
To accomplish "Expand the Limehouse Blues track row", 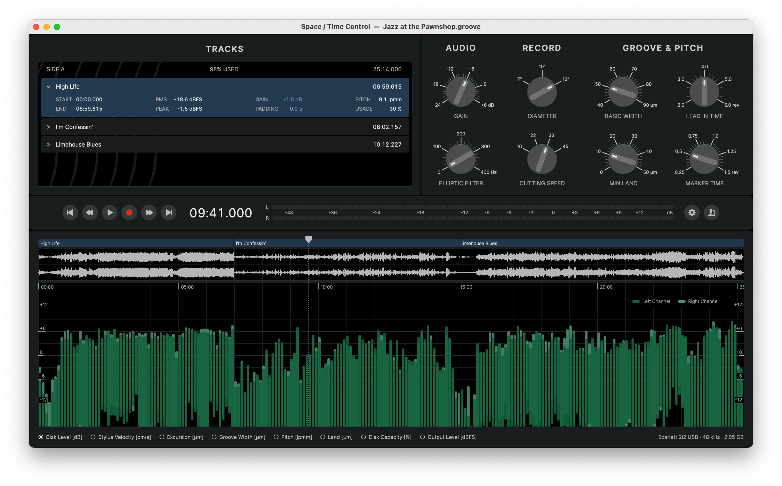I will (x=49, y=145).
